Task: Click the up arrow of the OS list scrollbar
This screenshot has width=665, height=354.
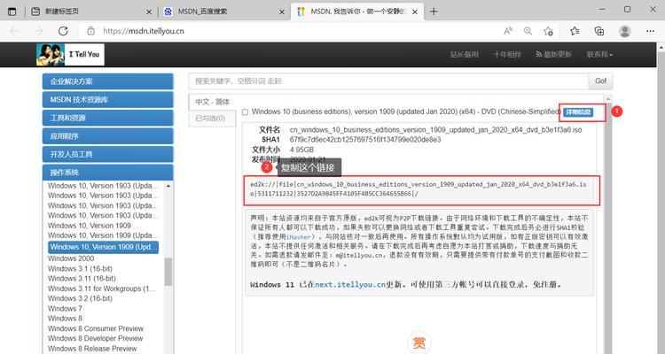Action: (168, 187)
